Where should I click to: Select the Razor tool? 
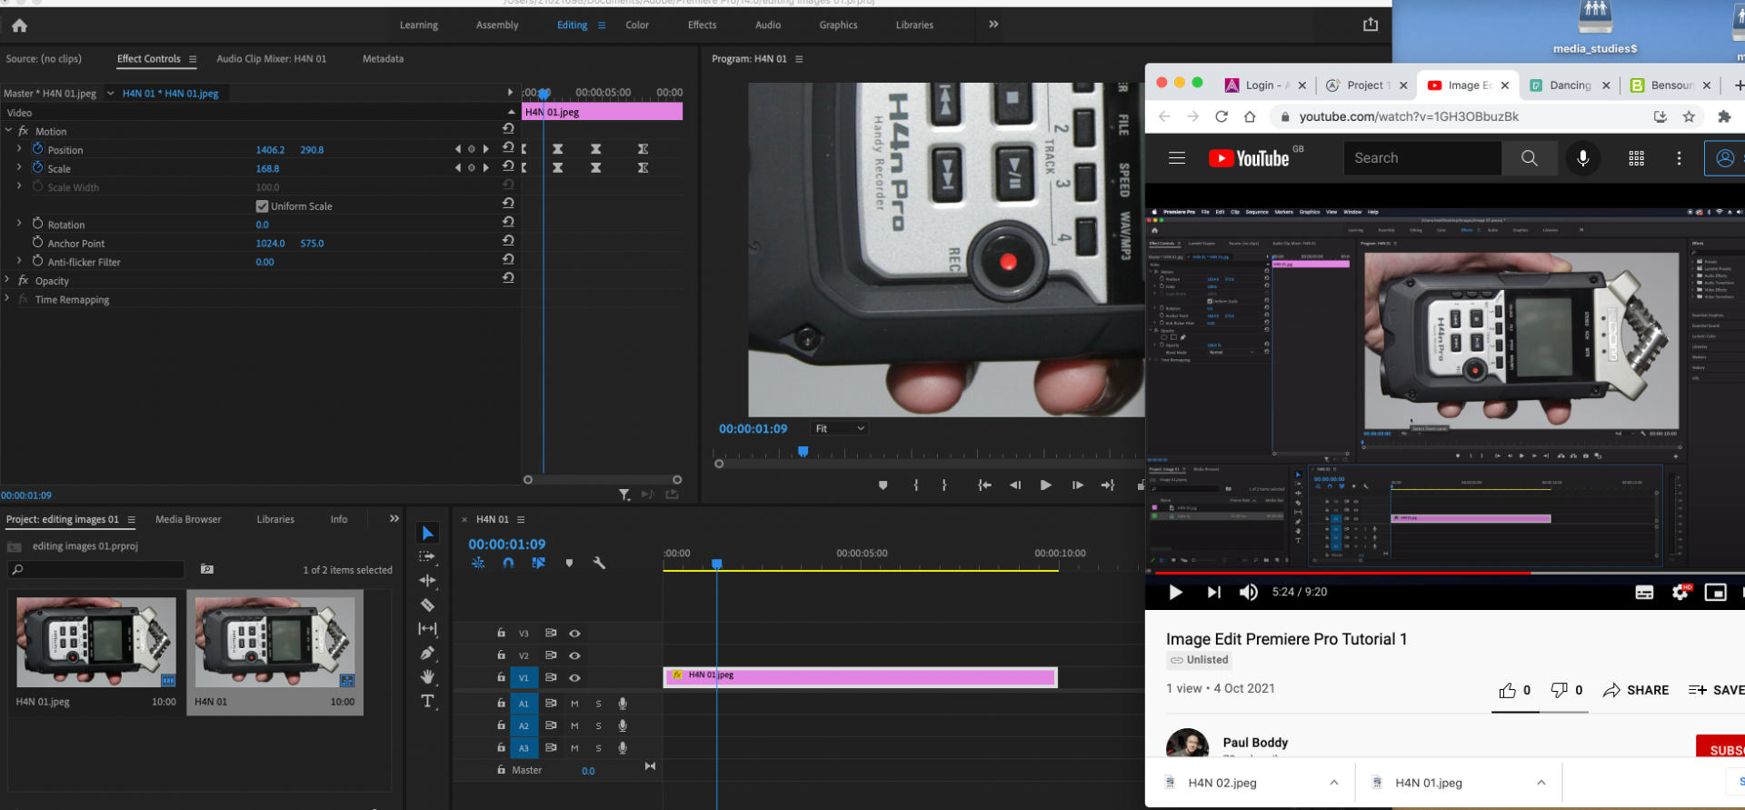click(428, 605)
